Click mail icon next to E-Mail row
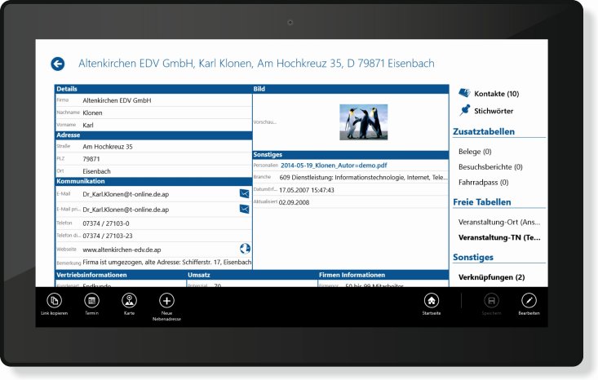 pyautogui.click(x=244, y=193)
